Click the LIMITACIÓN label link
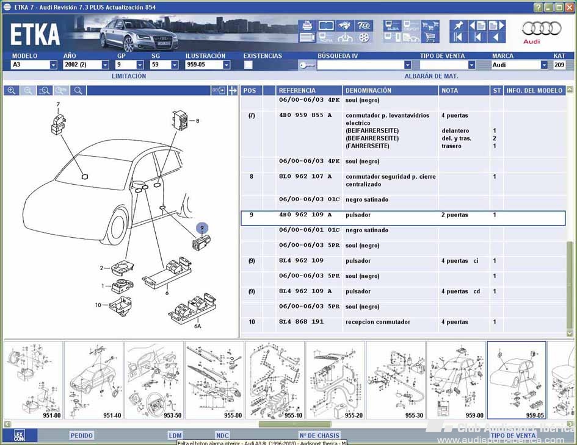Screen dimensions: 577x445 pyautogui.click(x=129, y=76)
